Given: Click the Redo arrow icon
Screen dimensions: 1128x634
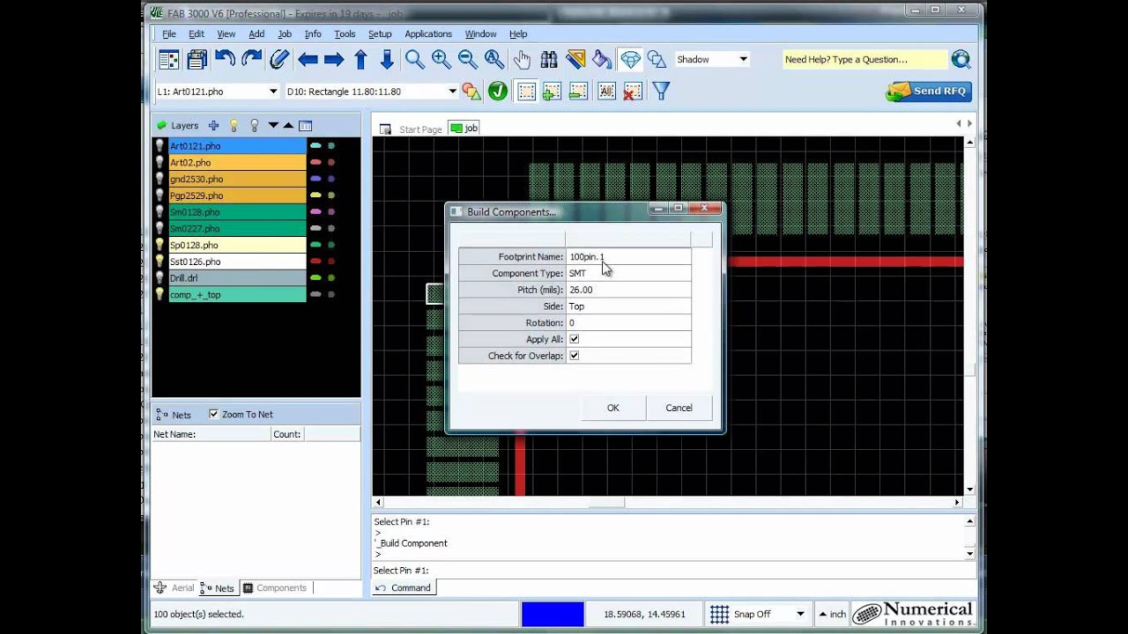Looking at the screenshot, I should pos(252,59).
